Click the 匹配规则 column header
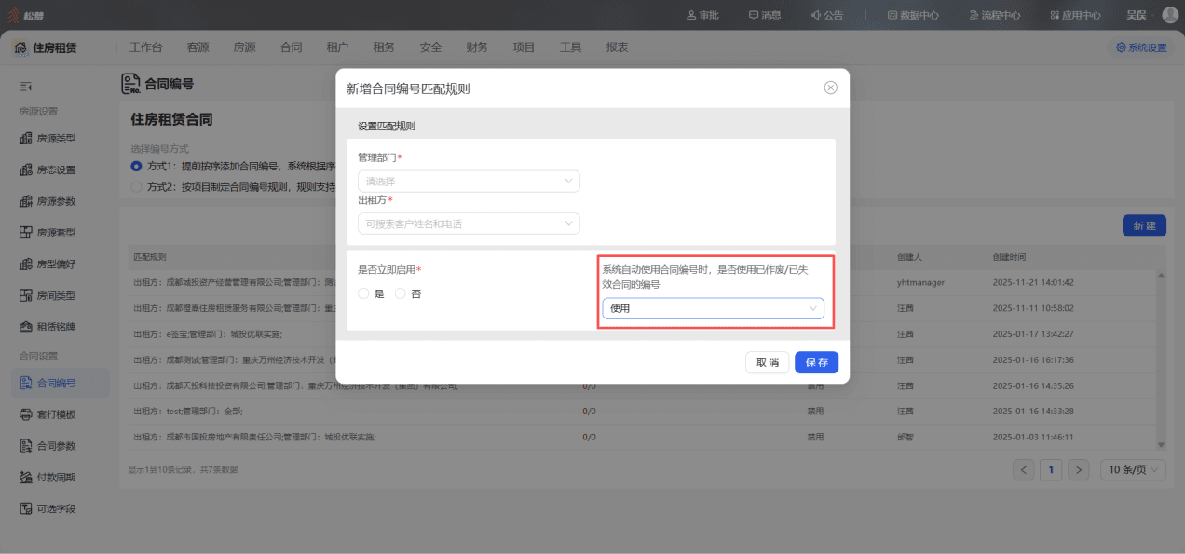The image size is (1185, 554). click(x=150, y=257)
